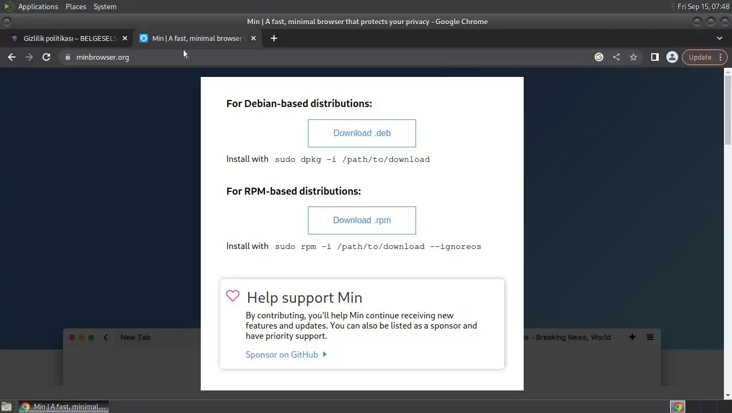
Task: Bookmark this page with the star icon
Action: click(x=634, y=57)
